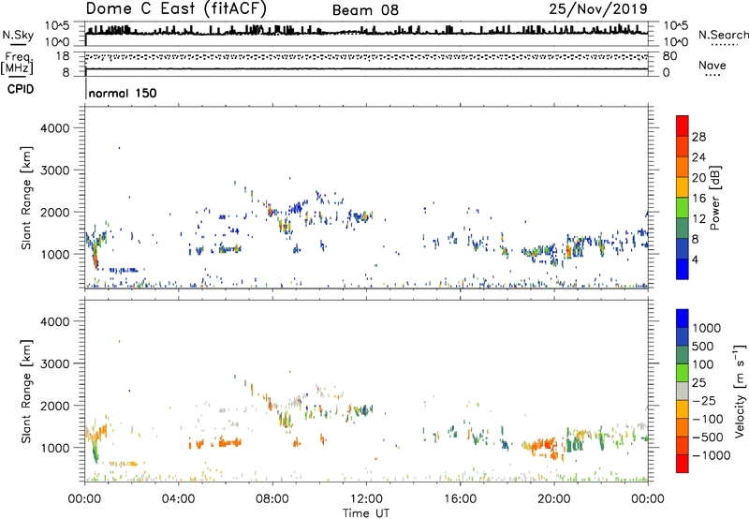Select the 'normal 150' CPID text

(x=123, y=93)
